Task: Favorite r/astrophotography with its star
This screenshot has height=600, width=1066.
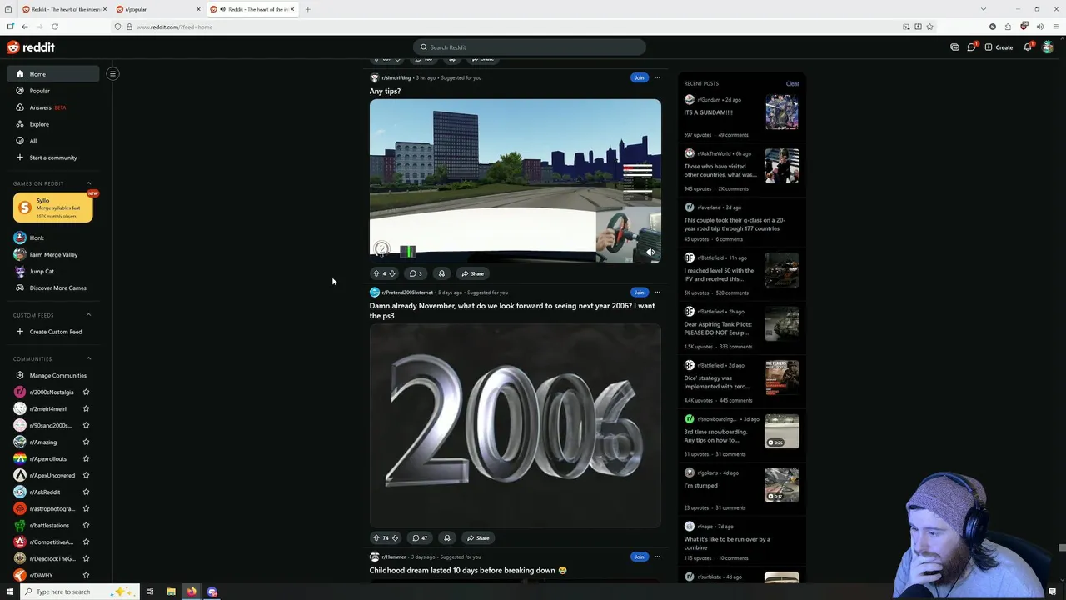Action: click(86, 508)
